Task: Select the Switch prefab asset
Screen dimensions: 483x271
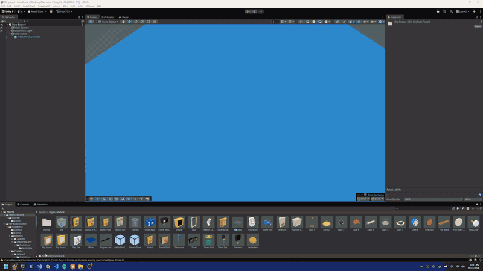Action: [150, 241]
